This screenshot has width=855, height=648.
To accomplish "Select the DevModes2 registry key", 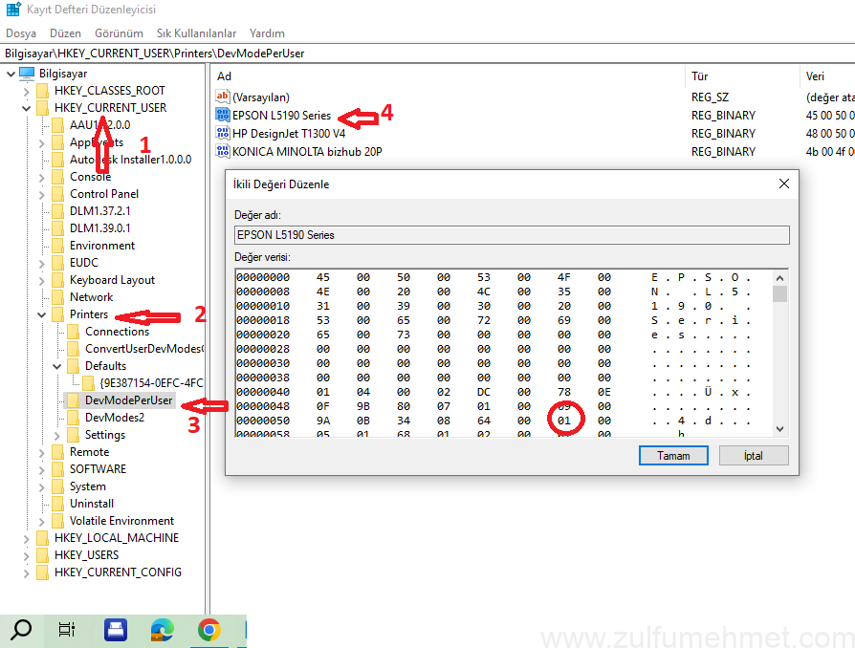I will coord(115,418).
